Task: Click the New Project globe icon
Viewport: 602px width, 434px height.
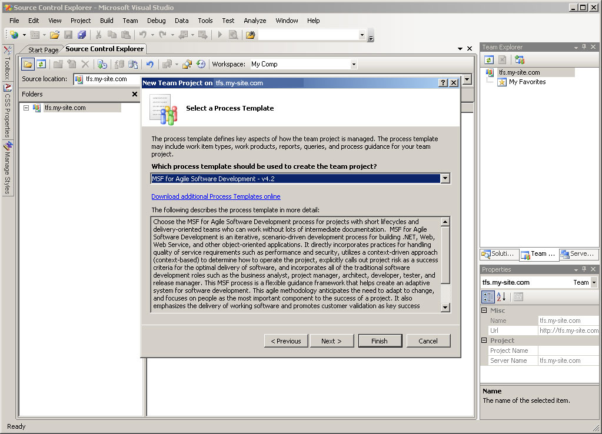Action: tap(14, 35)
